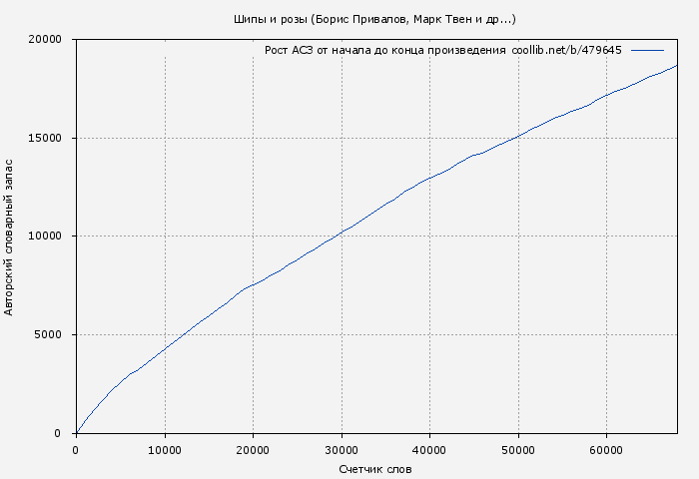Viewport: 699px width, 479px height.
Task: Select the 15000 tick on the y-axis
Action: (x=46, y=138)
